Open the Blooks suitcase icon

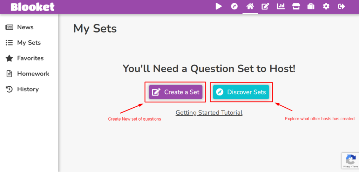coord(311,6)
